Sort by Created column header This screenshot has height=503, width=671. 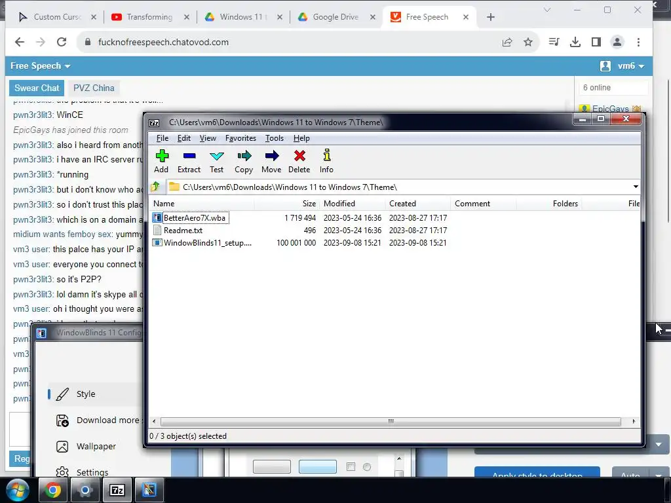pos(417,204)
